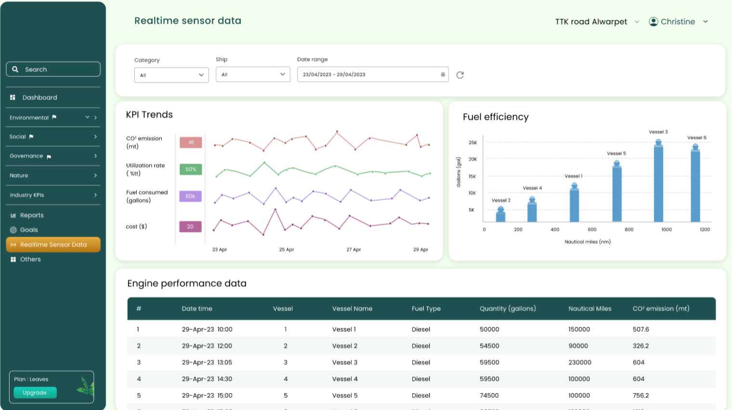Click the Vessel 3 bar in chart

658,183
